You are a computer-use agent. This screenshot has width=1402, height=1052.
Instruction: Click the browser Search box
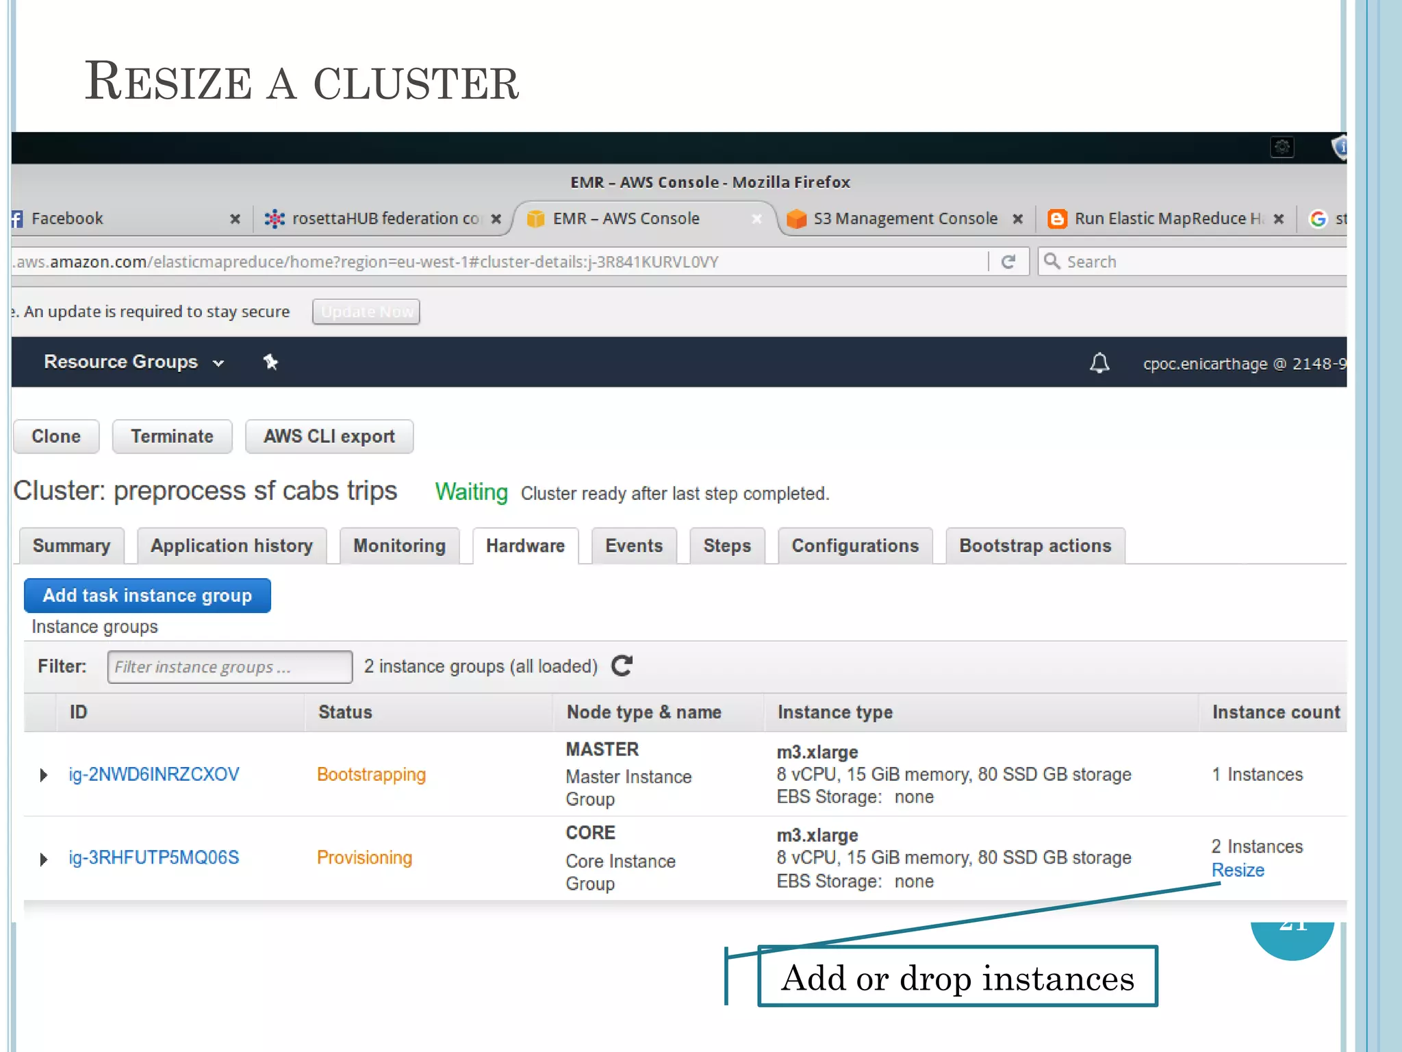pyautogui.click(x=1193, y=262)
